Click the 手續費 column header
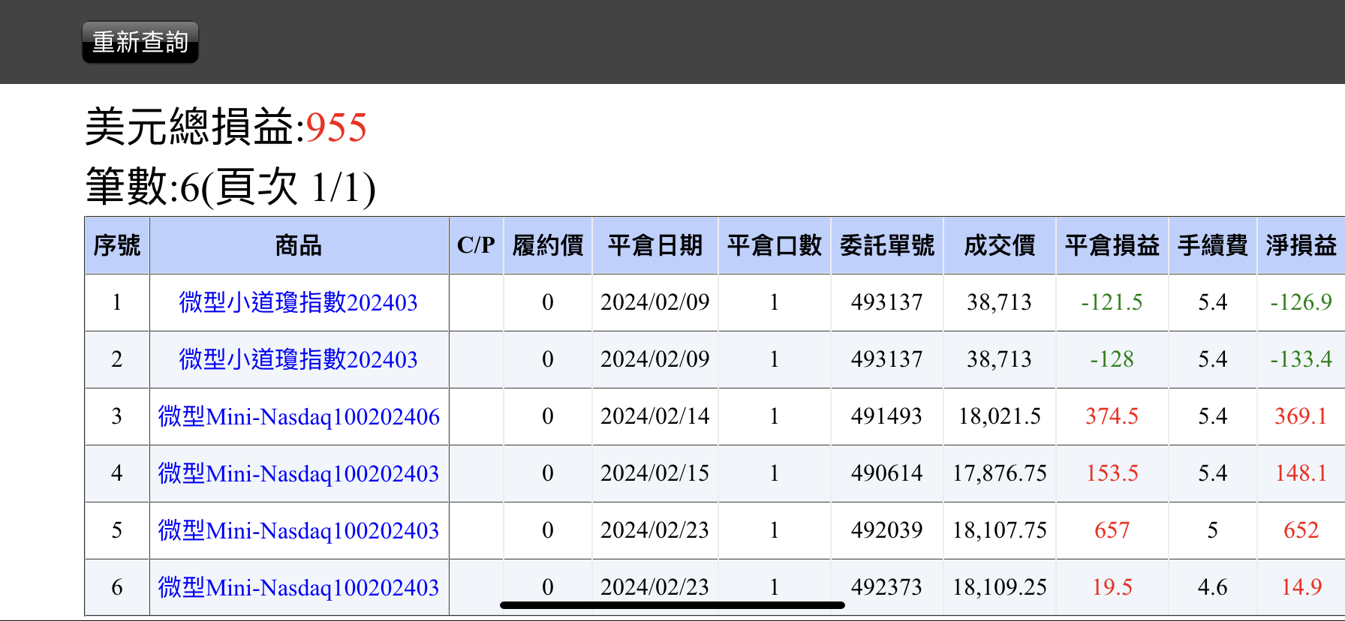1345x621 pixels. pos(1213,245)
